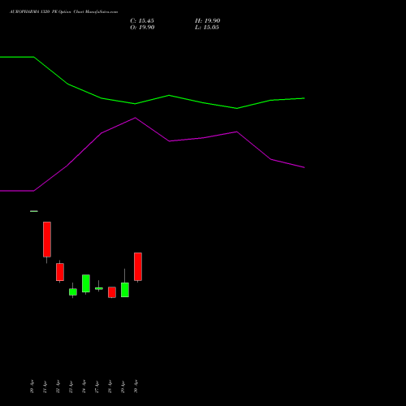Click the 22 Apr date label
The height and width of the screenshot is (406, 406).
tap(58, 387)
